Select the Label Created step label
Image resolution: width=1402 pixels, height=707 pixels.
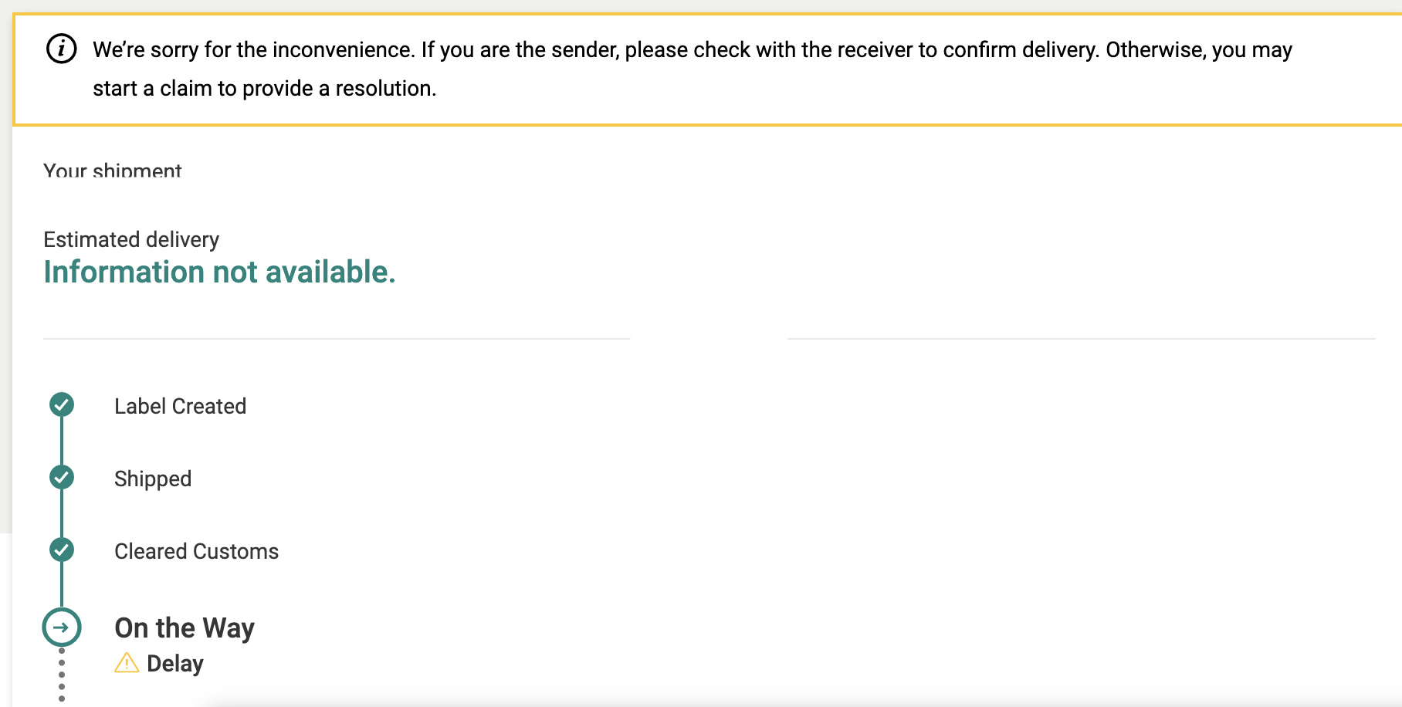point(180,406)
